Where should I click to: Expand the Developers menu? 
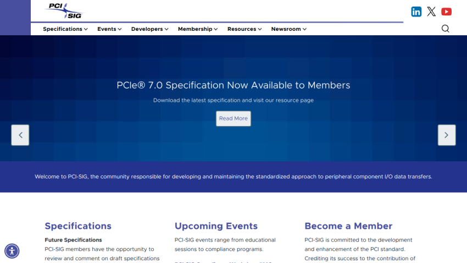click(150, 29)
